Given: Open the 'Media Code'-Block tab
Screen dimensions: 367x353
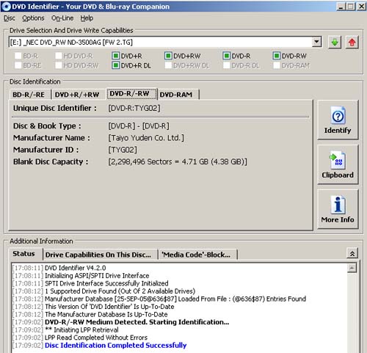Looking at the screenshot, I should pos(196,255).
